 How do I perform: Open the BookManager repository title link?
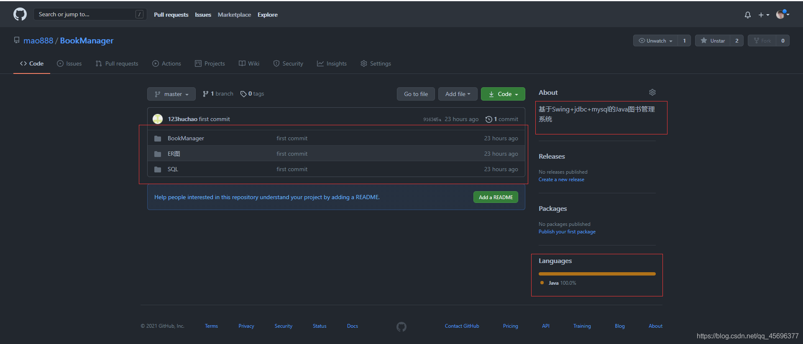(87, 40)
